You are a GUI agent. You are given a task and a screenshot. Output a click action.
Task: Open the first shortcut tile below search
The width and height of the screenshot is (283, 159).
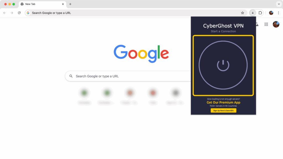[x=84, y=96]
